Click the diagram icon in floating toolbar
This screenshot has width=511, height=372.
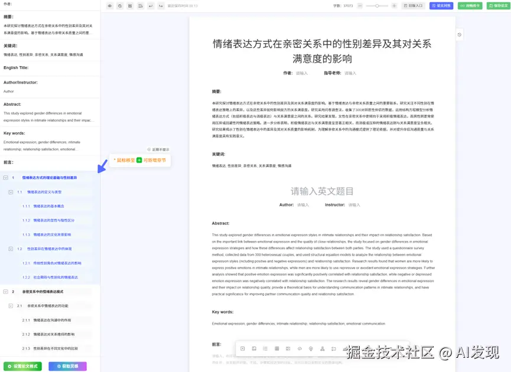tap(323, 348)
